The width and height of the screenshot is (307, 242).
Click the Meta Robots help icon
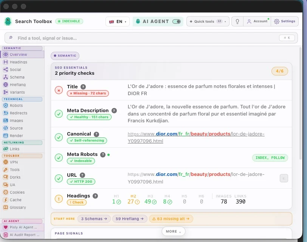(103, 155)
